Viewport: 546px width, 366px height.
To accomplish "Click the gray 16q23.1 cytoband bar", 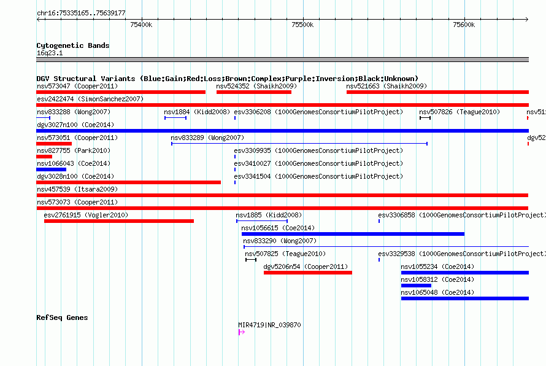I will tap(282, 60).
